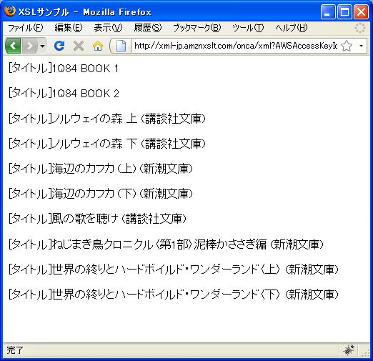Click inside the URL address field
This screenshot has width=373, height=361.
pyautogui.click(x=236, y=46)
